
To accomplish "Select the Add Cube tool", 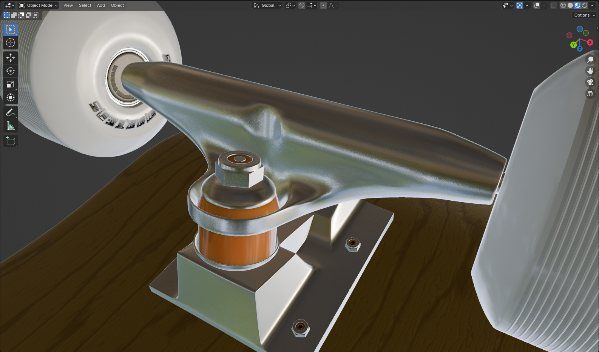I will click(10, 141).
